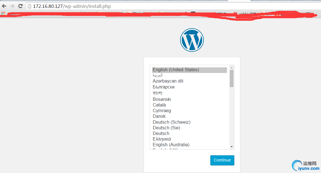This screenshot has height=173, width=321.
Task: Click the browser Forward arrow
Action: click(12, 6)
